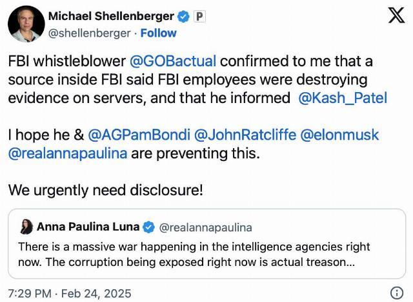The width and height of the screenshot is (413, 302).
Task: Open the @JohnRatcliffe mention
Action: coord(245,135)
